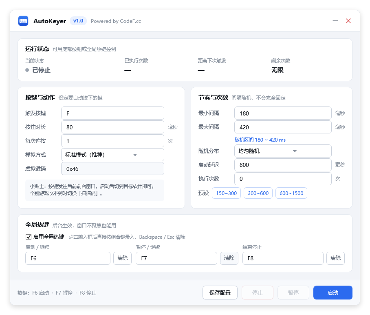Clear the F6 start hotkey
This screenshot has width=370, height=315.
coord(123,258)
